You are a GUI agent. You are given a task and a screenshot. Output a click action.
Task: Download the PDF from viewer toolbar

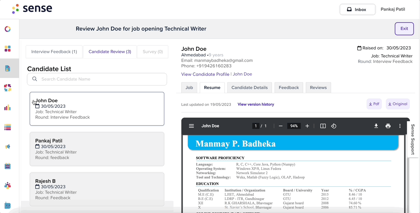click(376, 126)
